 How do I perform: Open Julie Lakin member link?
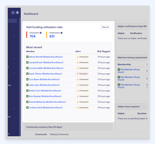[44, 85]
